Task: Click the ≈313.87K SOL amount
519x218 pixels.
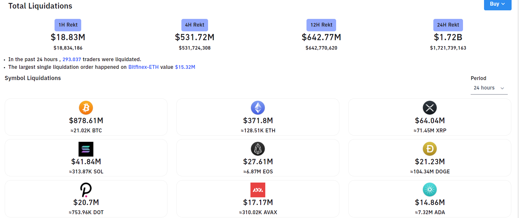Action: click(86, 172)
